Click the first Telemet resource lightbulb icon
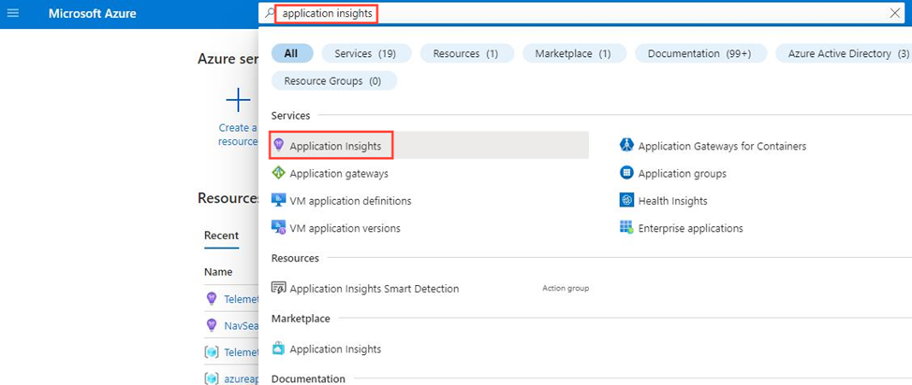This screenshot has height=385, width=912. coord(212,298)
